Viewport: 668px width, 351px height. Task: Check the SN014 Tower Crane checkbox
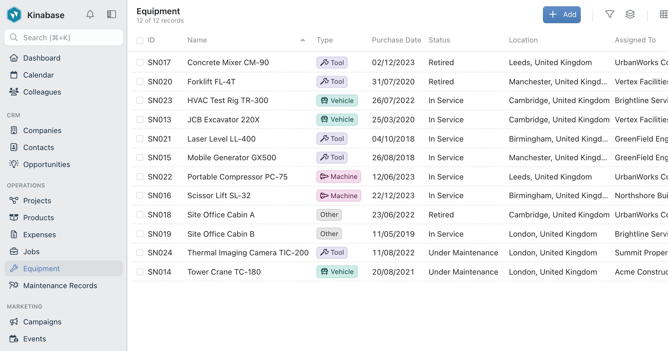tap(140, 272)
